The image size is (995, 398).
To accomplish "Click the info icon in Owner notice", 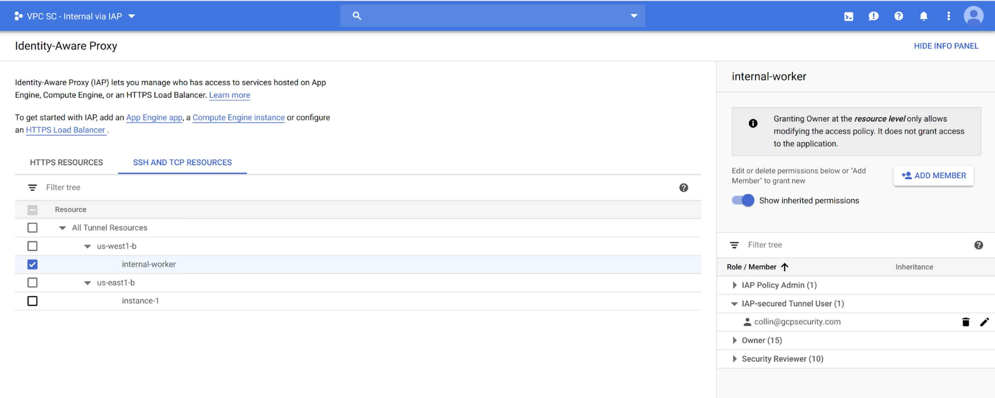I will point(753,123).
